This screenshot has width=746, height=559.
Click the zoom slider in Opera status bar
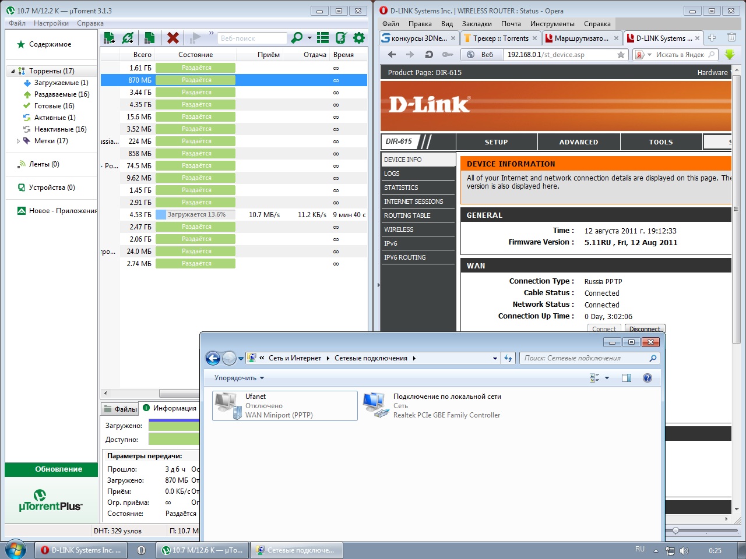pos(675,530)
